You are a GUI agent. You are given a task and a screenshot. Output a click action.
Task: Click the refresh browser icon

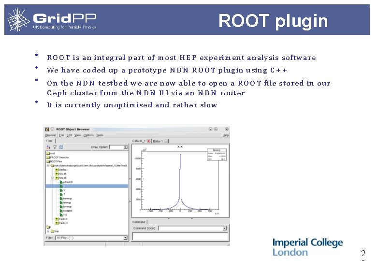[61, 147]
